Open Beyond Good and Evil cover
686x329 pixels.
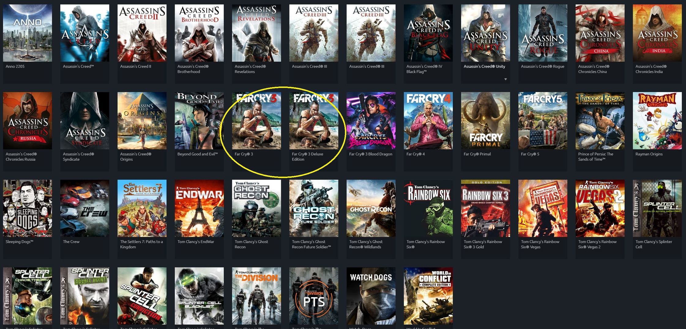point(199,121)
